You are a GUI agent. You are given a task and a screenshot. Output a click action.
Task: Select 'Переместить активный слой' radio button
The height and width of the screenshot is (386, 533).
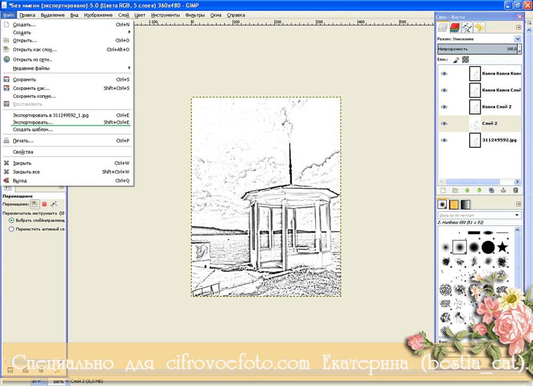11,229
